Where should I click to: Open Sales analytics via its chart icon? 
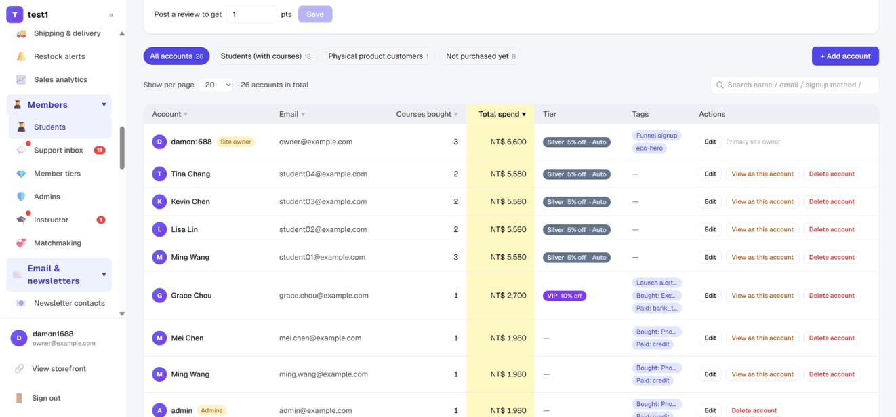coord(21,79)
